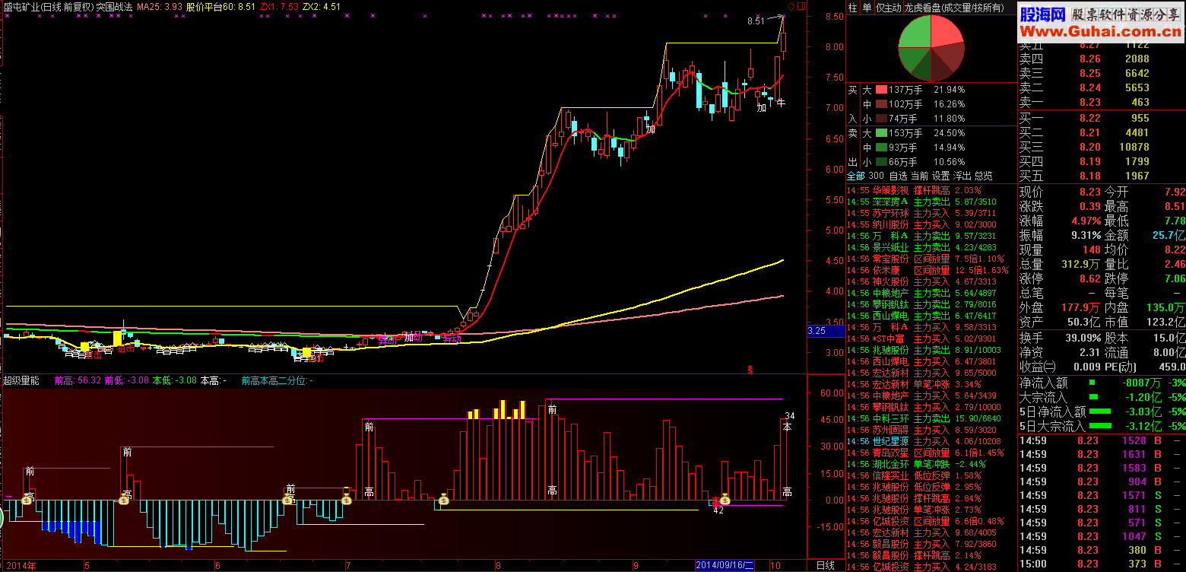This screenshot has width=1186, height=572.
Task: Click the 净流入额 -8087万 row
Action: (1102, 383)
